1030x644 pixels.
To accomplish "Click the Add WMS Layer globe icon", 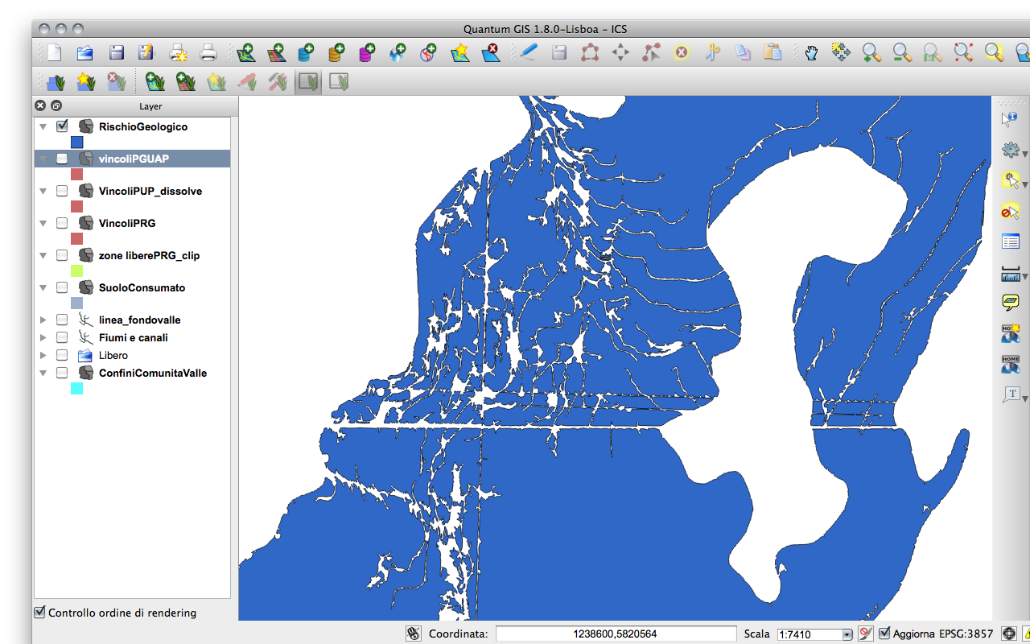I will (398, 53).
